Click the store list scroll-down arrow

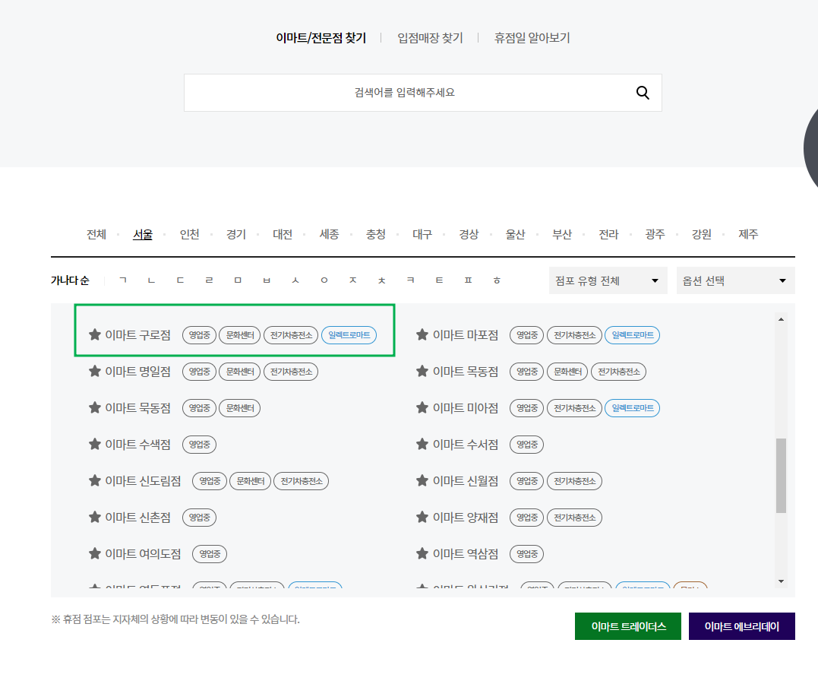click(x=781, y=581)
